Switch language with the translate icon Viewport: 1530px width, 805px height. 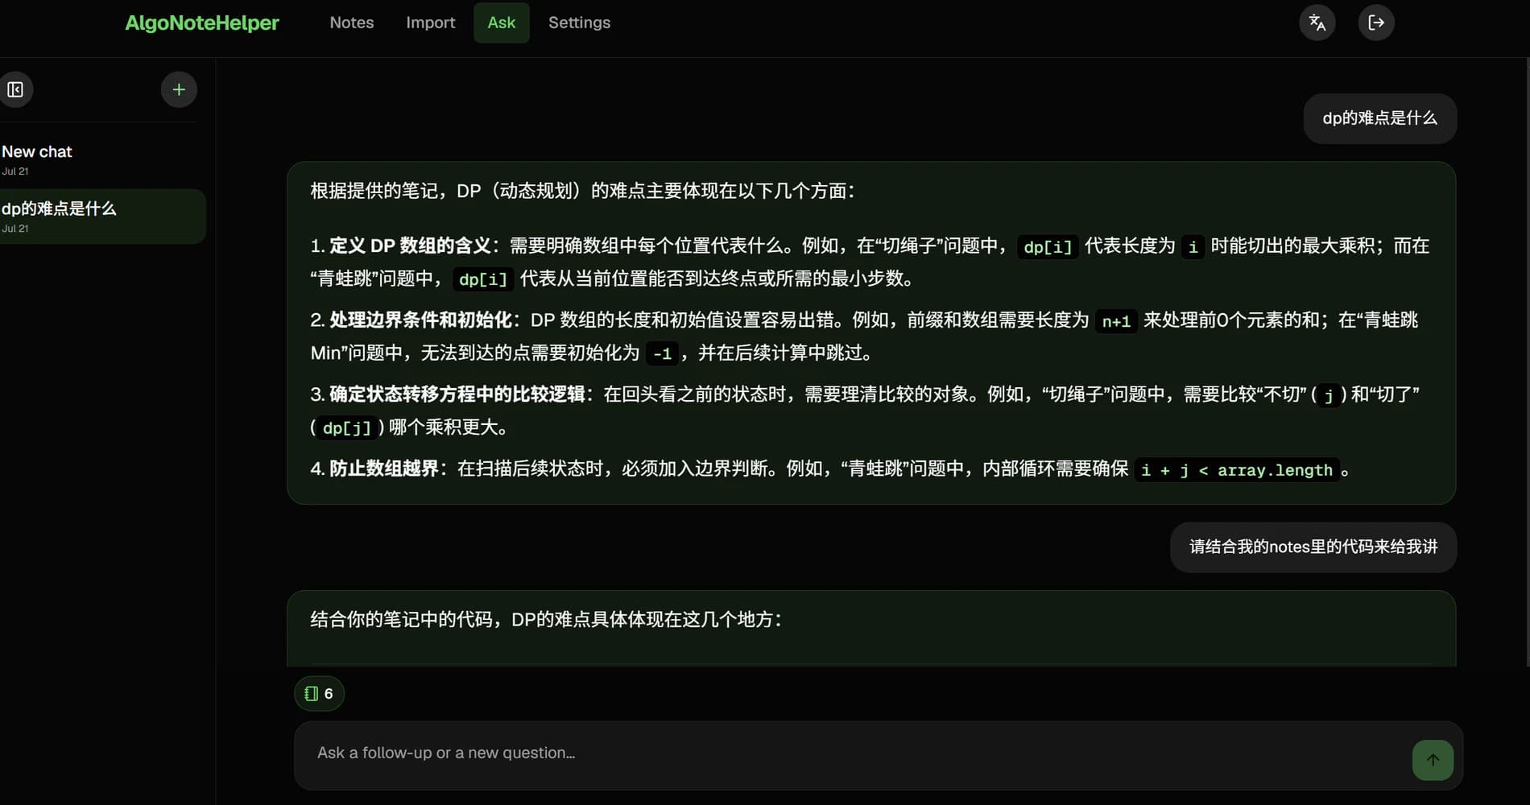[1317, 23]
